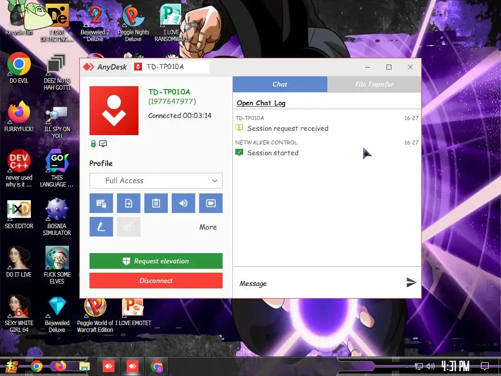This screenshot has height=376, width=501.
Task: Open the notification center icon
Action: pyautogui.click(x=485, y=366)
